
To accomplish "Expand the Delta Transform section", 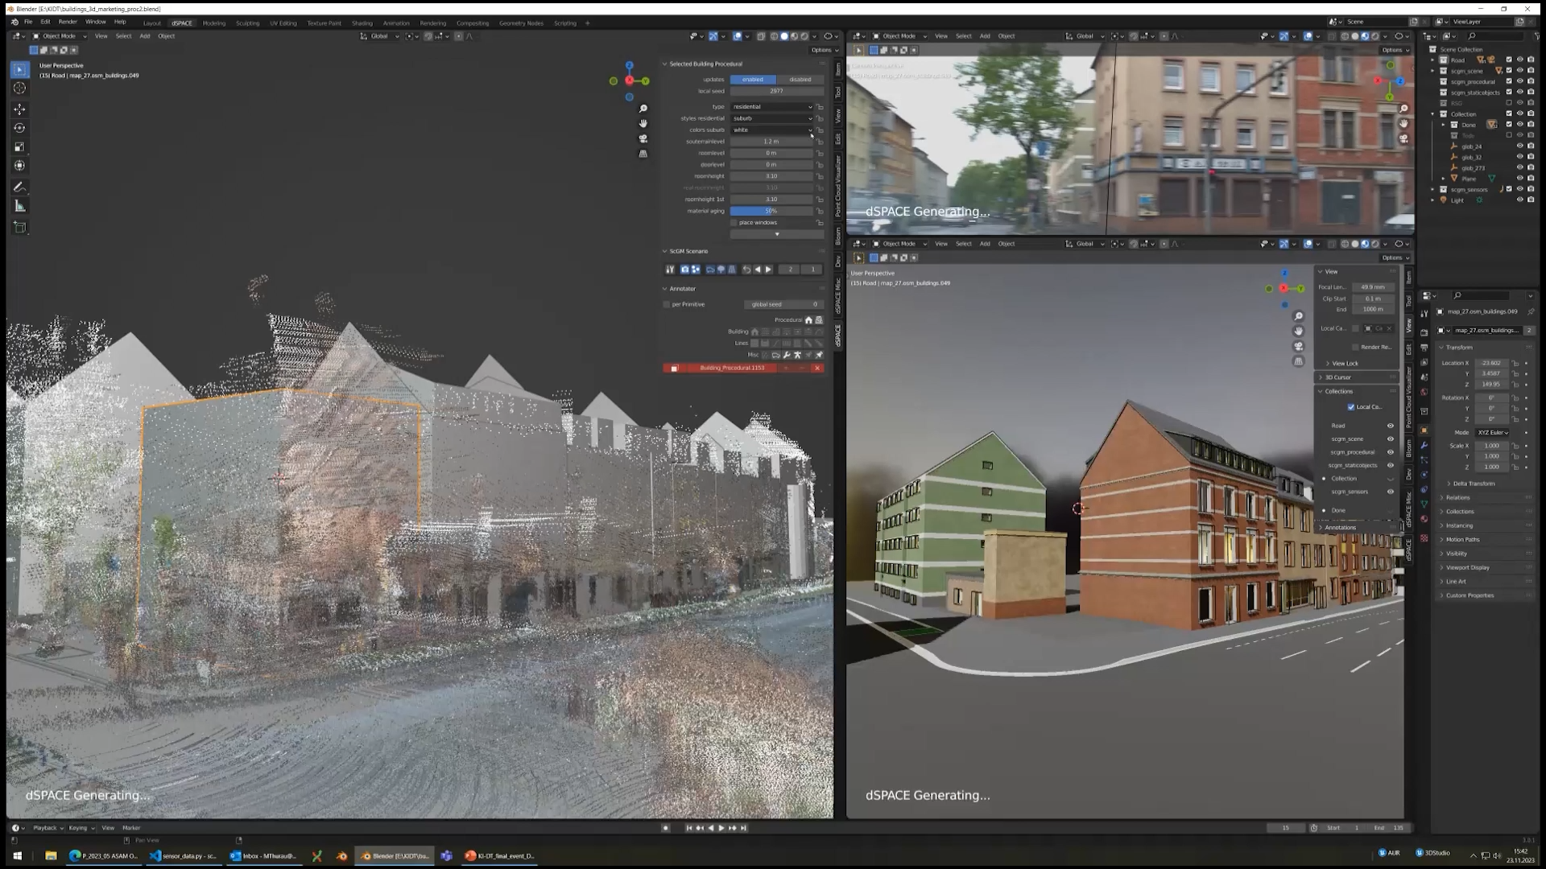I will (x=1474, y=484).
